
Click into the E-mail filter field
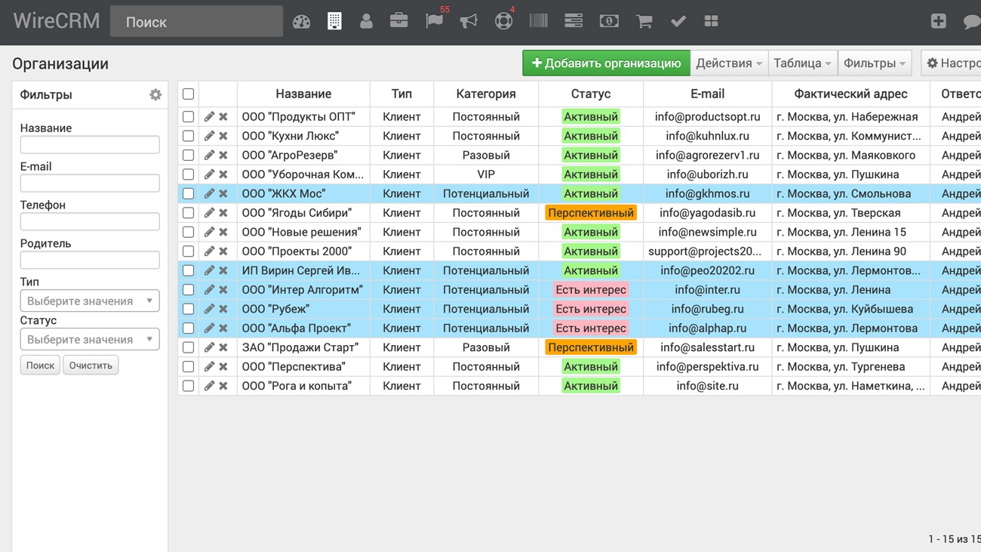[89, 183]
